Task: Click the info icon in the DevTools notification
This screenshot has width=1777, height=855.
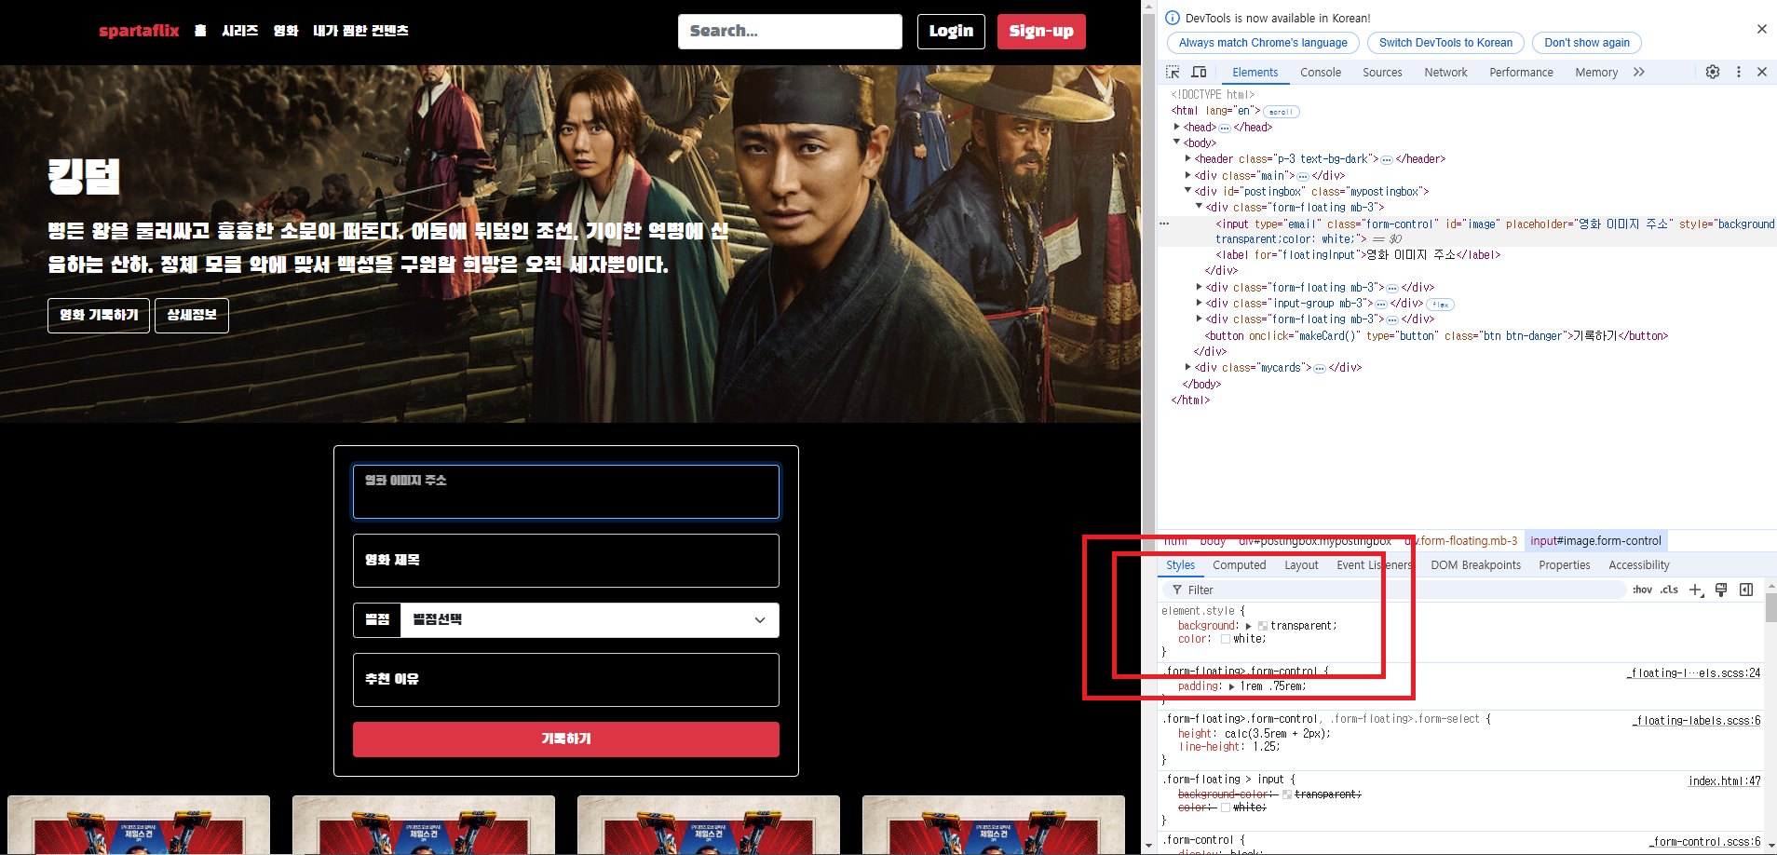Action: [x=1173, y=18]
